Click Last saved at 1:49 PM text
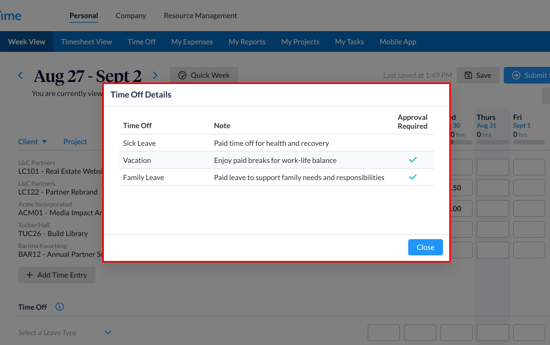This screenshot has width=550, height=345. [418, 75]
